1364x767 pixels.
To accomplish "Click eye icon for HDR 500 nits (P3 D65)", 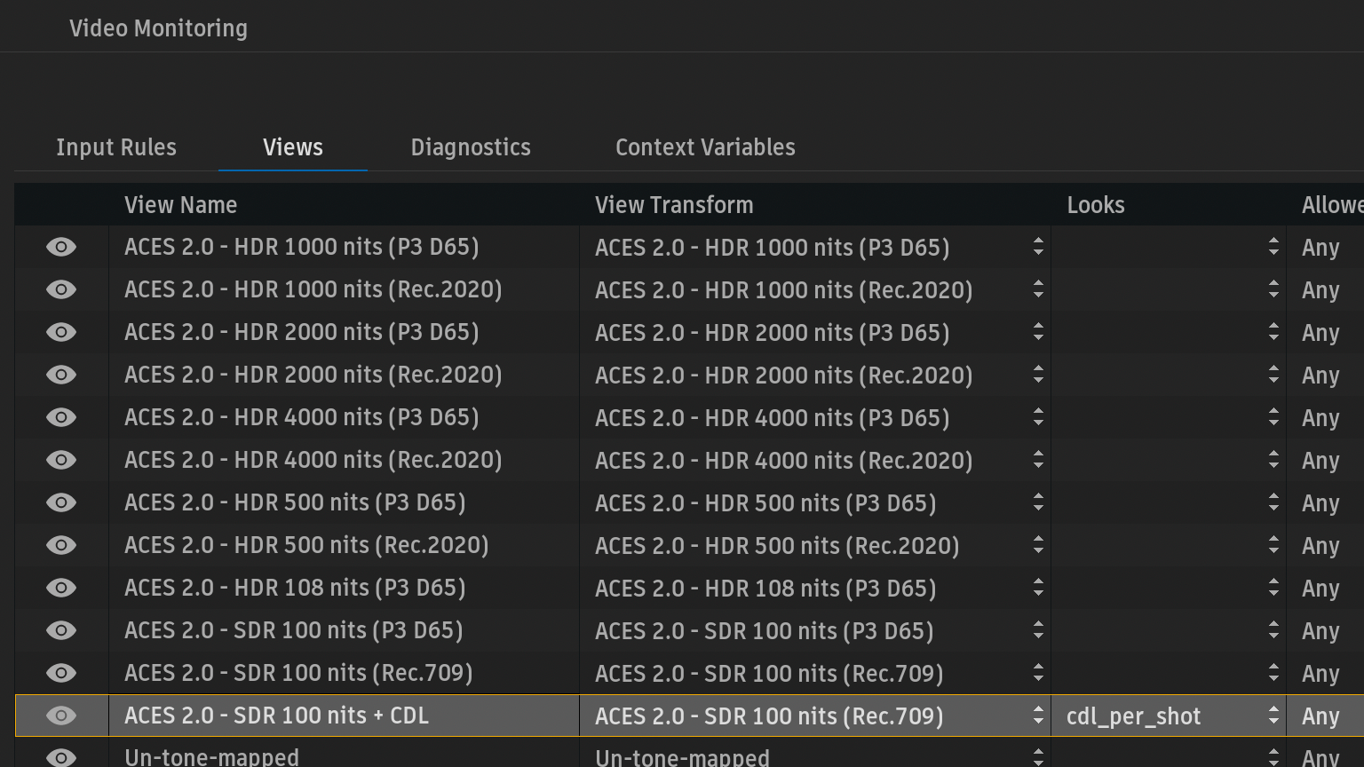I will point(61,502).
